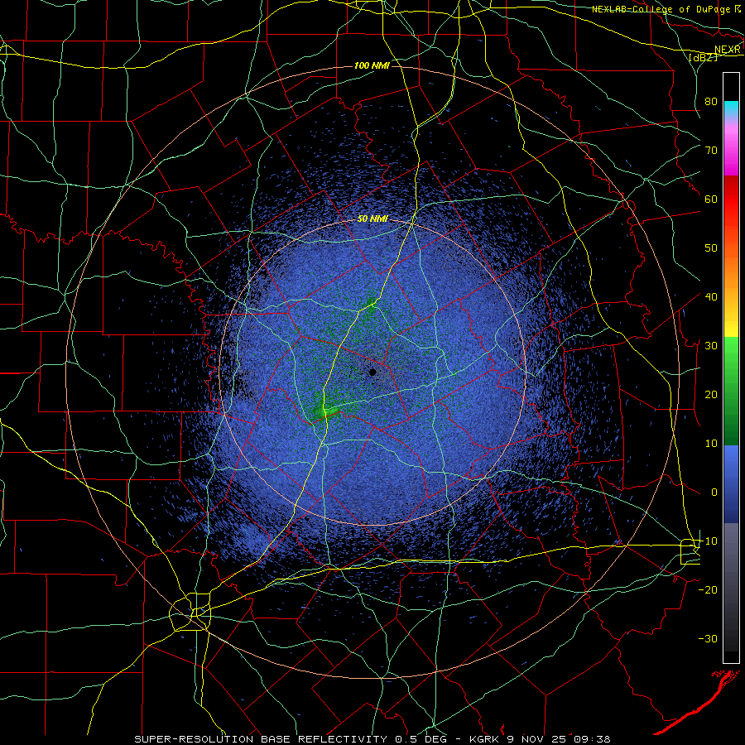745x745 pixels.
Task: Click the 40 value on the dBZ scale
Action: click(711, 297)
